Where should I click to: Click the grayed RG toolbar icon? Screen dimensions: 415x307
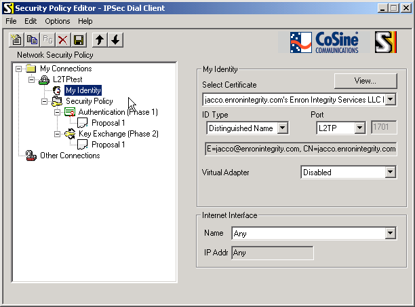point(47,40)
